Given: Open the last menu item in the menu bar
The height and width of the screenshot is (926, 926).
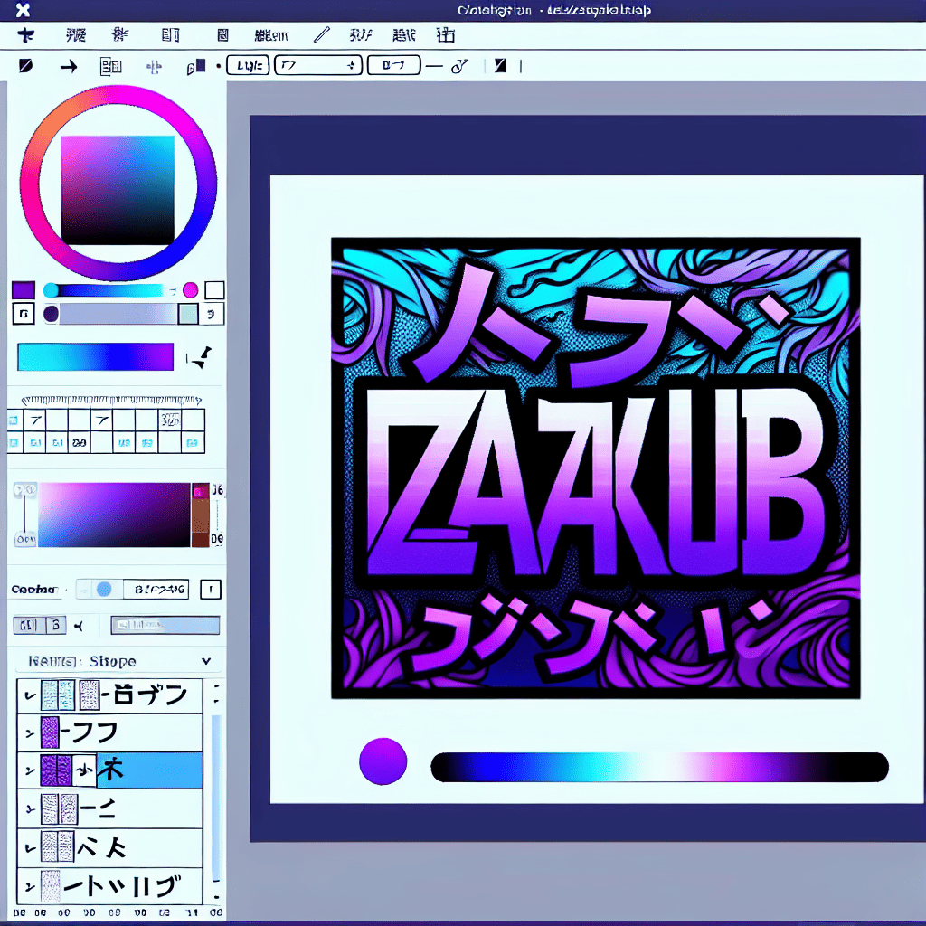Looking at the screenshot, I should [x=445, y=36].
